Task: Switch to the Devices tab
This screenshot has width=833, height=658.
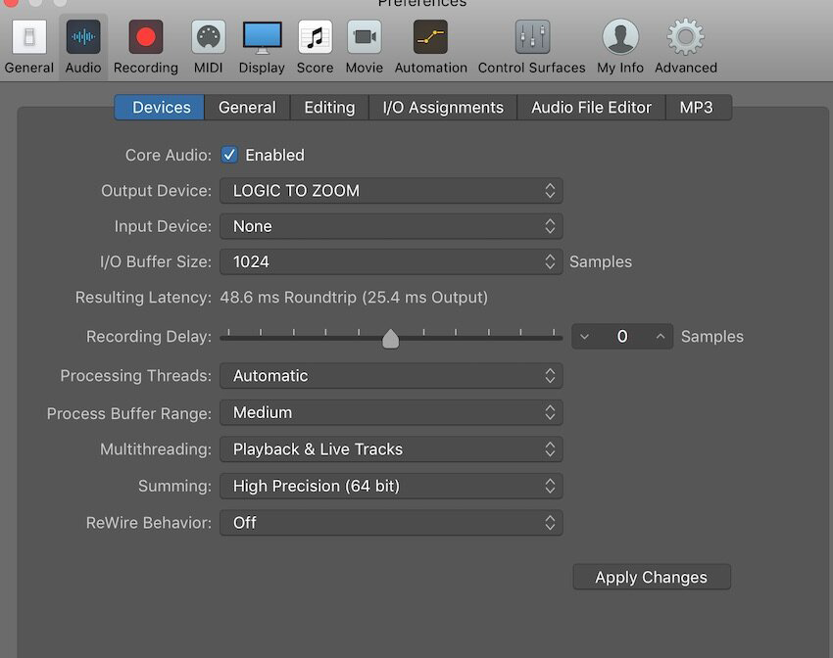Action: [160, 107]
